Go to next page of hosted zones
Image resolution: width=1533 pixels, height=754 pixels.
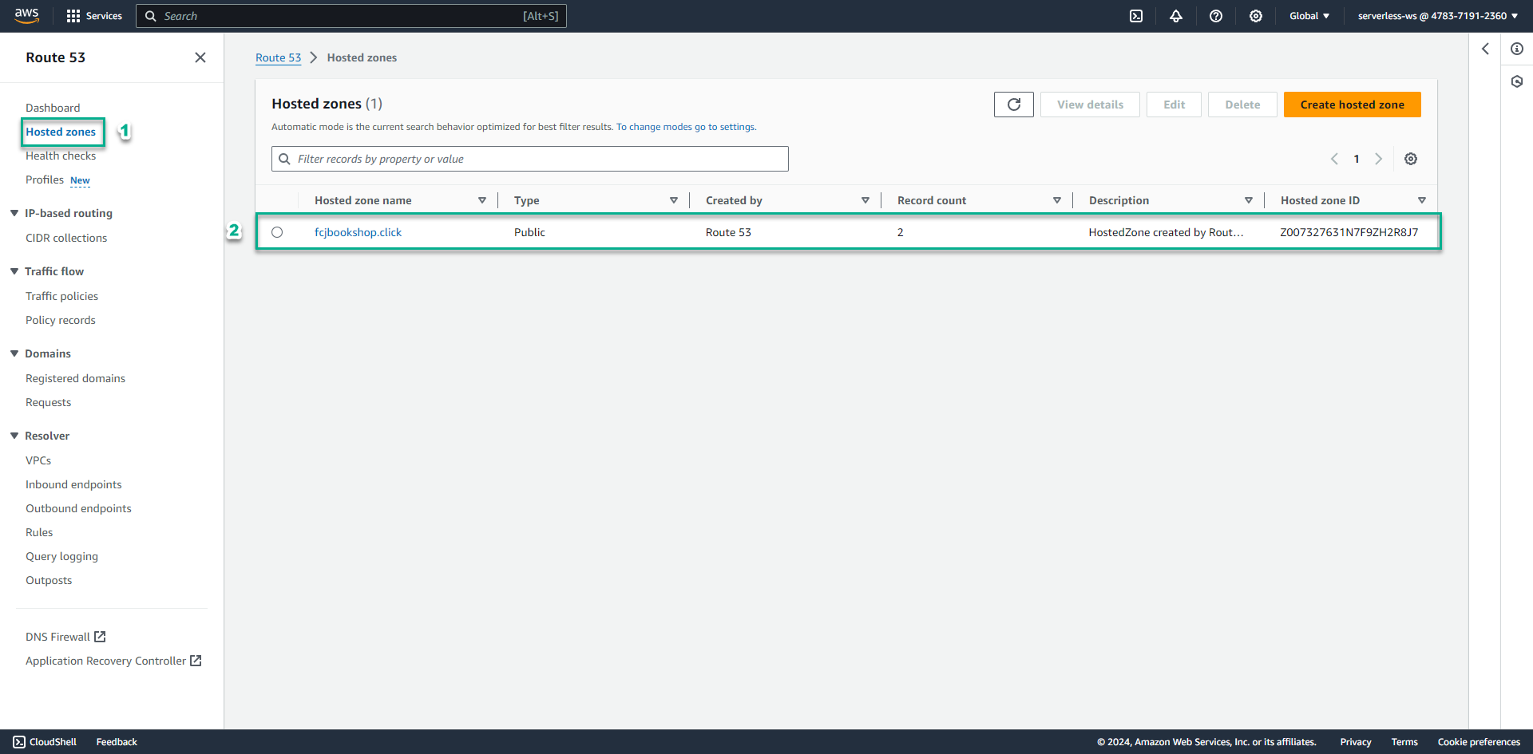(1378, 159)
